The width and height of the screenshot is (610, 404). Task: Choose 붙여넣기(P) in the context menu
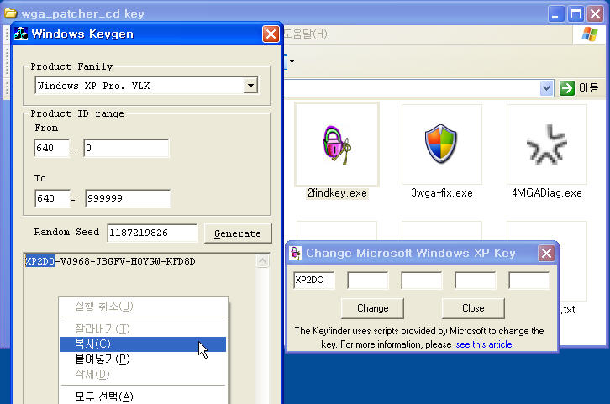(x=143, y=359)
